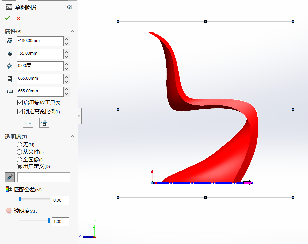Screen dimensions: 308x244
Task: Click the height 665.00mm field
Action: [x=40, y=92]
